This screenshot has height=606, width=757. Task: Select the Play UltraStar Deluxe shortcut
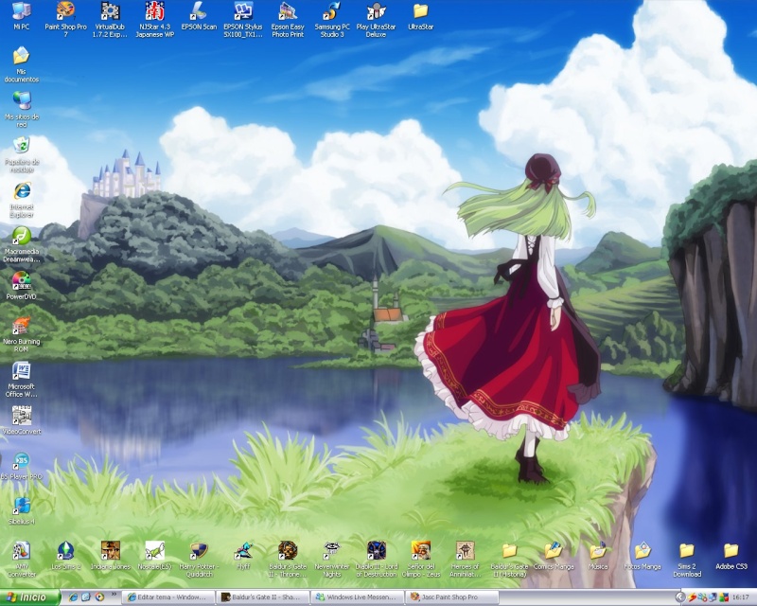pyautogui.click(x=376, y=19)
